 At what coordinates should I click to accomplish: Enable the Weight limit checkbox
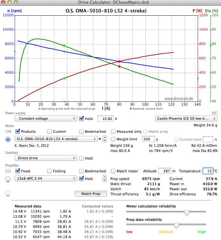tap(113, 139)
